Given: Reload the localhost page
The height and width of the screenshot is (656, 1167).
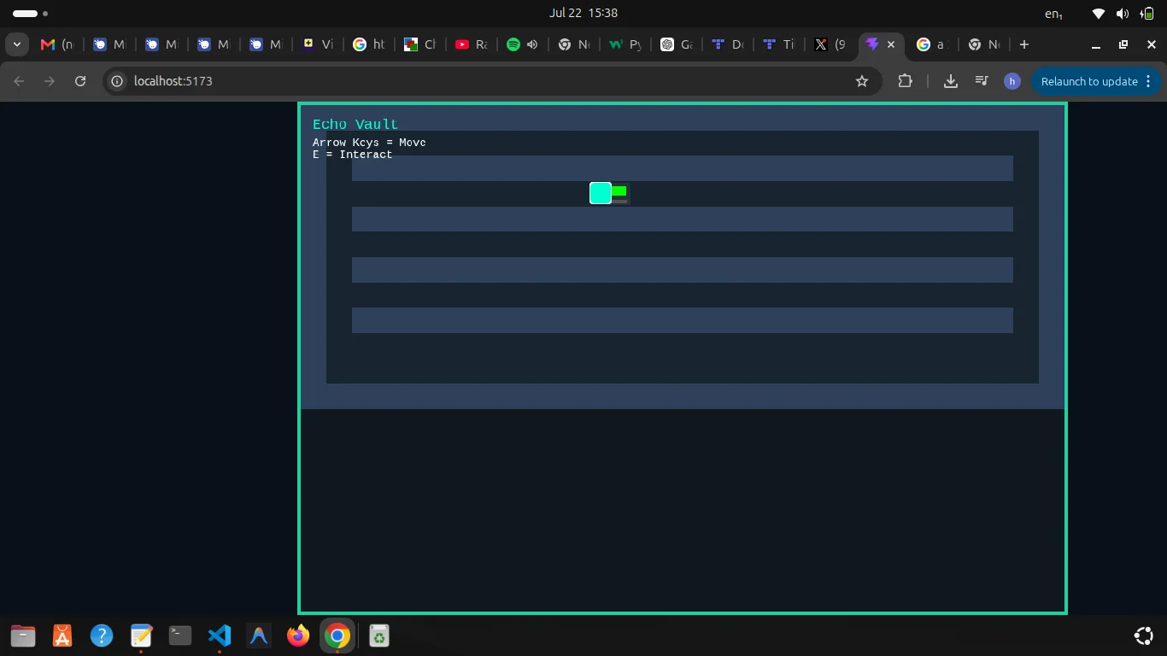Looking at the screenshot, I should [80, 81].
